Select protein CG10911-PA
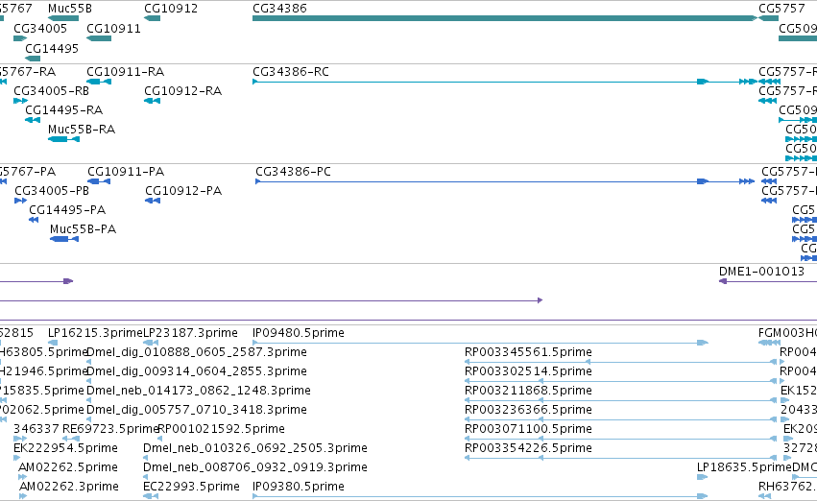The height and width of the screenshot is (501, 817). pyautogui.click(x=126, y=172)
